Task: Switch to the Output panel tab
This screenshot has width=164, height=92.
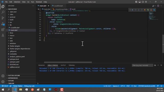Action: (x=63, y=65)
